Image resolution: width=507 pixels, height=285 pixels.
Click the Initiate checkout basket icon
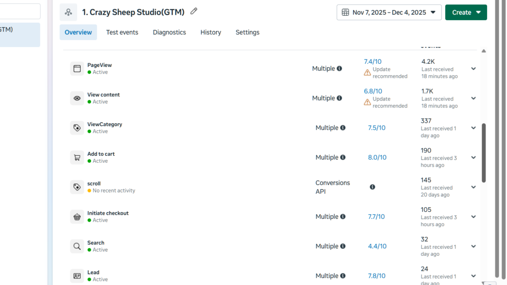click(77, 217)
